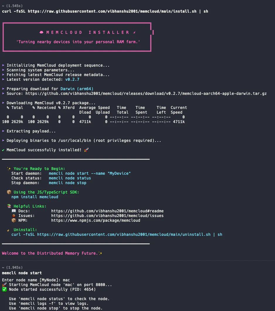Click the version number v0.2.7
275x311 pixels.
coord(72,79)
